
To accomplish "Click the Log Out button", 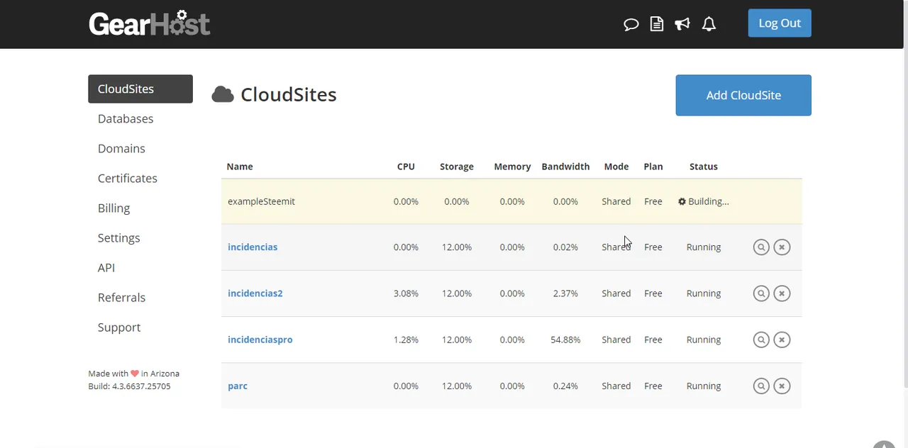I will [x=780, y=23].
